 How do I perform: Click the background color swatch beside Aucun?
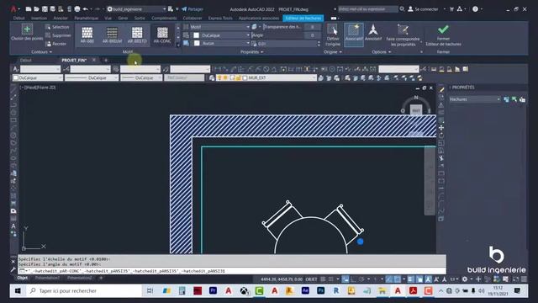(197, 43)
